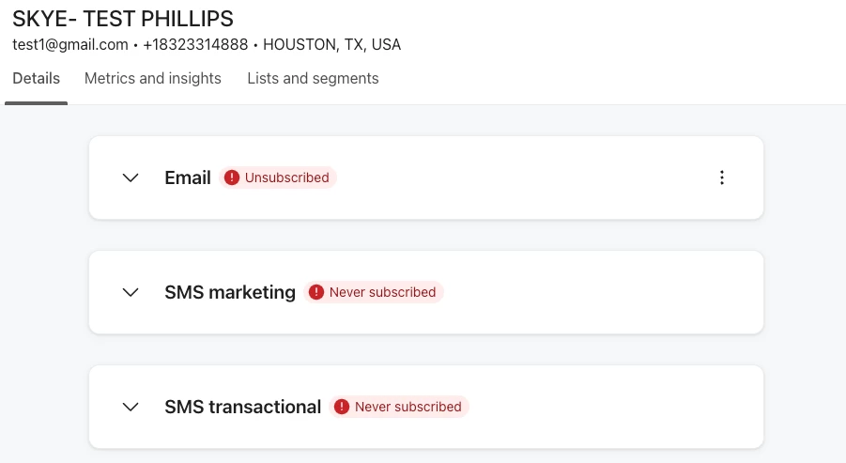Go to the Lists and segments tab
This screenshot has width=846, height=463.
[x=313, y=79]
